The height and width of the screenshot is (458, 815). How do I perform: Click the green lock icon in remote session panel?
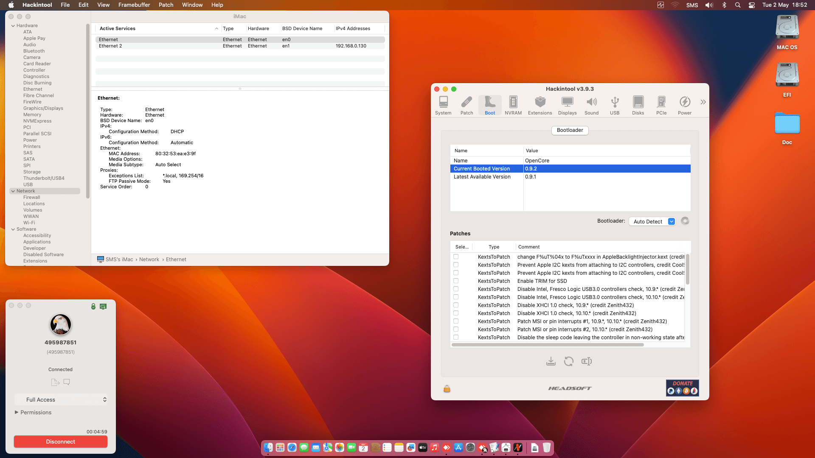coord(93,306)
